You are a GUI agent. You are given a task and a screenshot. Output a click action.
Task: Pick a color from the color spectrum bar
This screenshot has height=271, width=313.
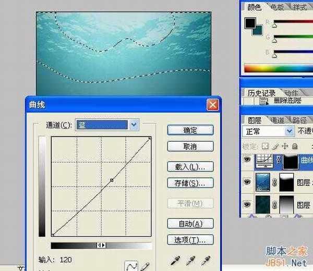tap(279, 68)
